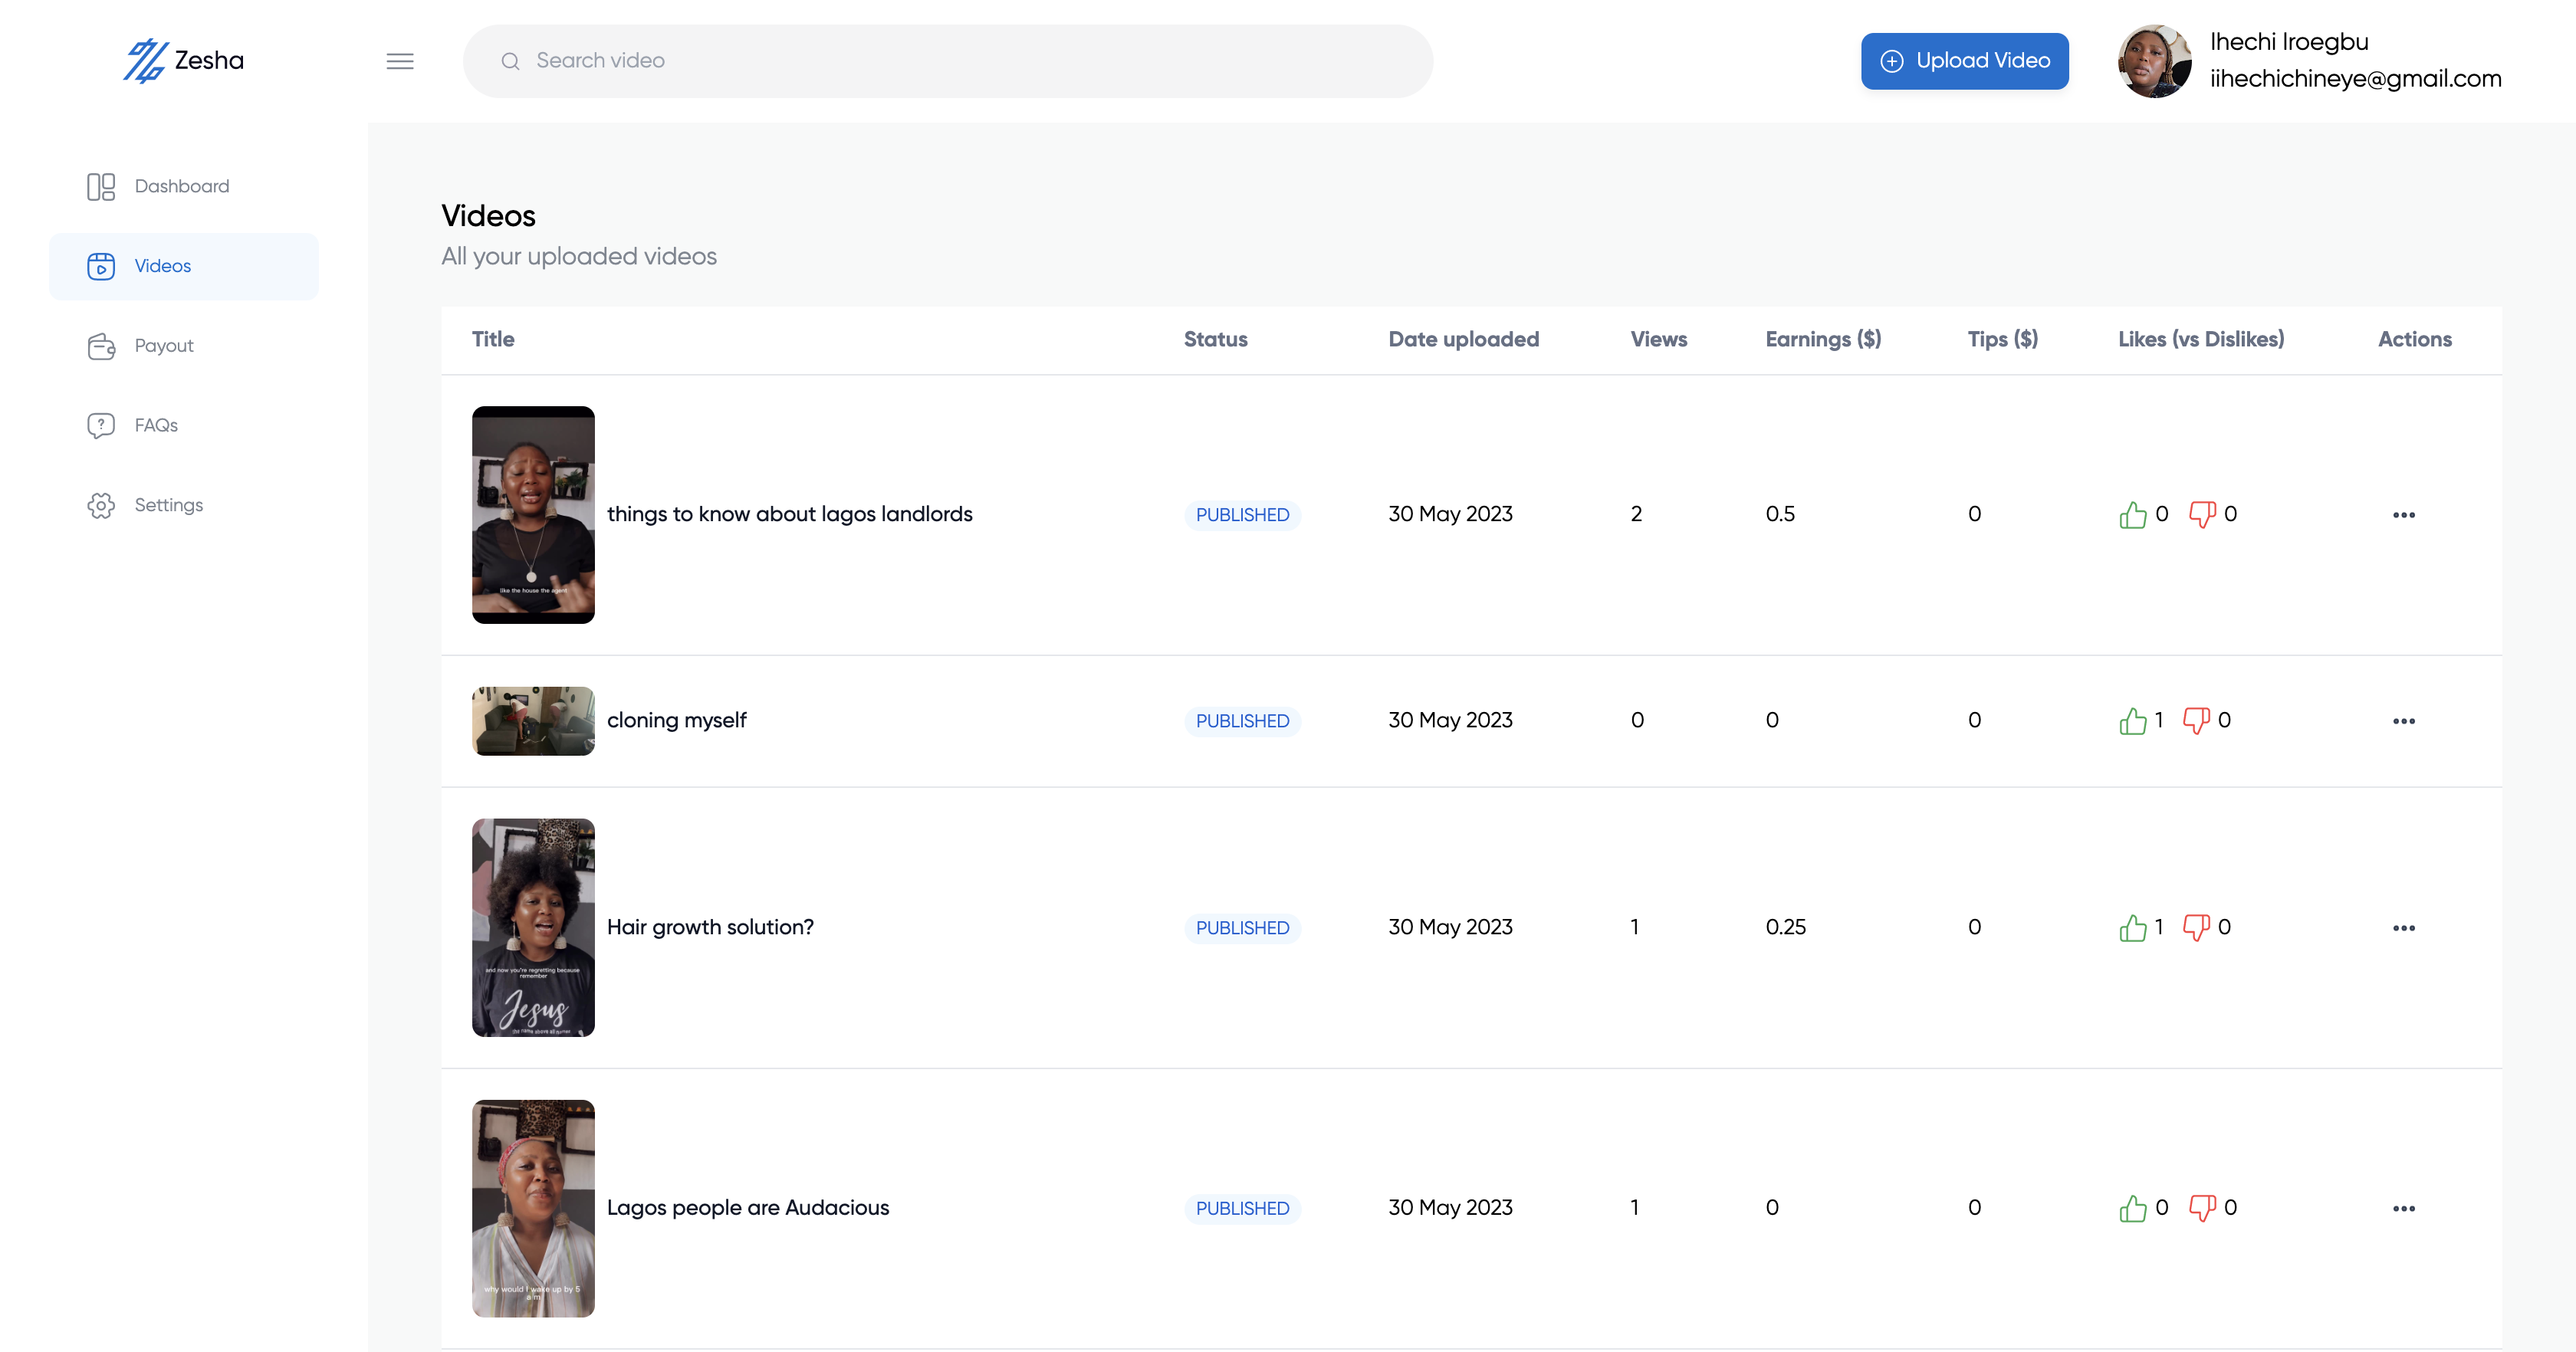Click the hamburger menu icon

(x=400, y=61)
